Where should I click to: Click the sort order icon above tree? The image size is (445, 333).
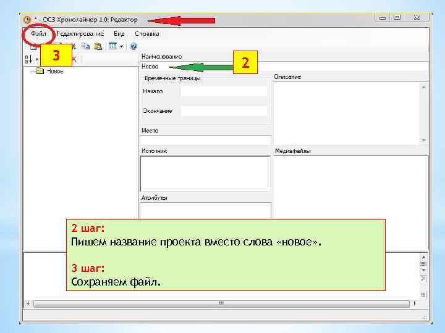click(28, 59)
